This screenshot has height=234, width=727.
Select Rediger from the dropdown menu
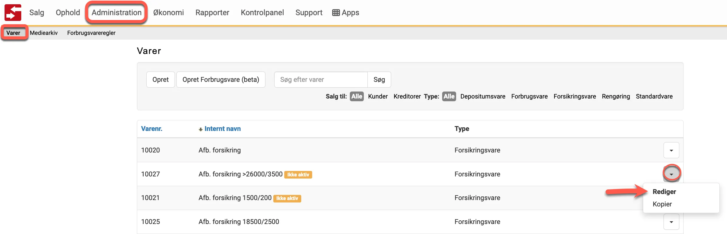point(664,192)
